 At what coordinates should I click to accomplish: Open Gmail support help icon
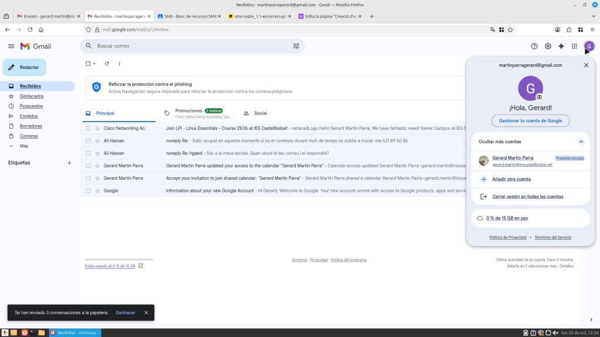(534, 46)
